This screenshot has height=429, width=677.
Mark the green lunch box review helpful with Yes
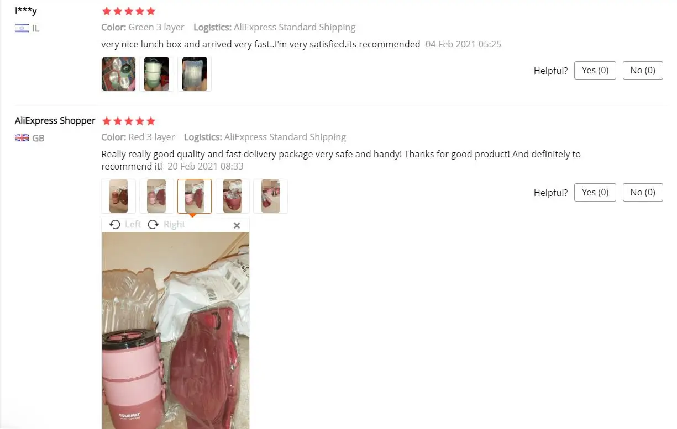click(595, 71)
